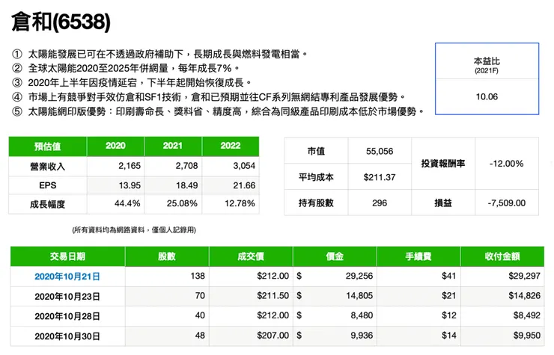554x355 pixels.
Task: Select EPS value 18.49
Action: pyautogui.click(x=187, y=185)
